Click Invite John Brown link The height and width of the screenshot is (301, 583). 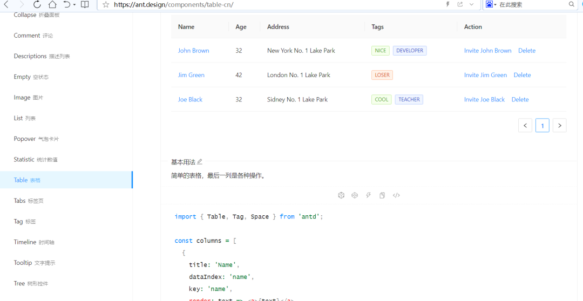(x=487, y=51)
